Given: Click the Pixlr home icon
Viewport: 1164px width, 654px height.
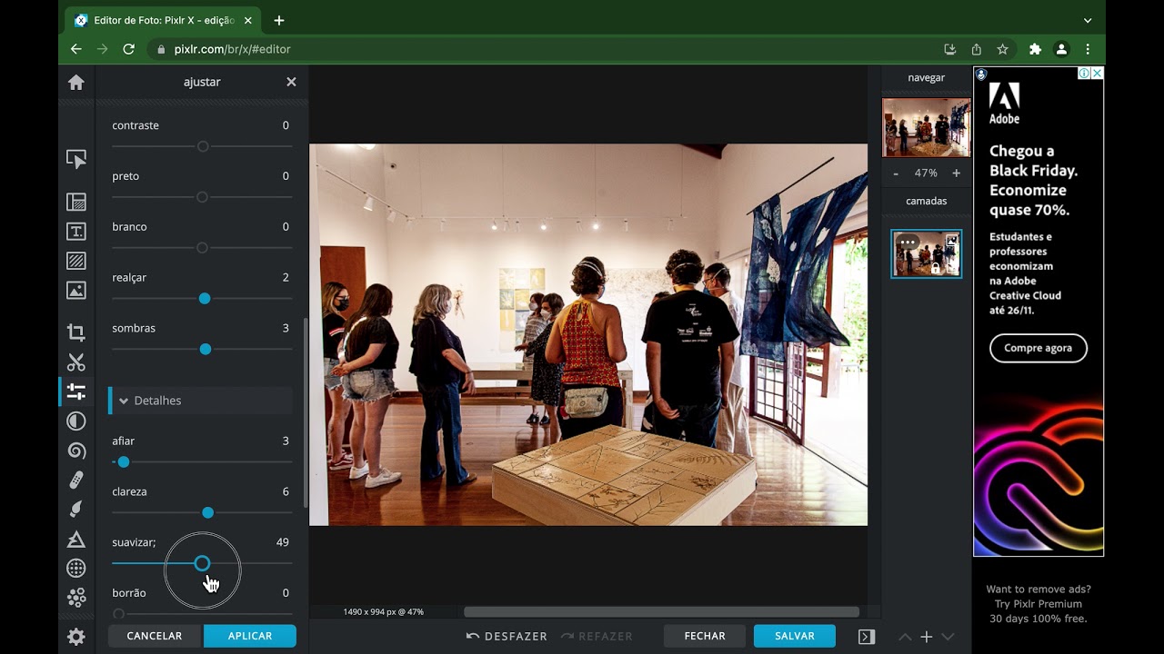Looking at the screenshot, I should [x=76, y=83].
